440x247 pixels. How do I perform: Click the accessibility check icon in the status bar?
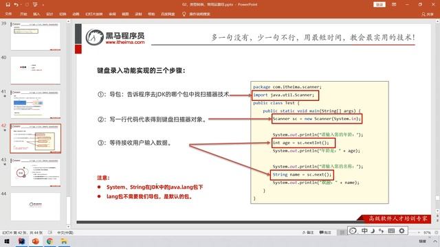pos(50,233)
